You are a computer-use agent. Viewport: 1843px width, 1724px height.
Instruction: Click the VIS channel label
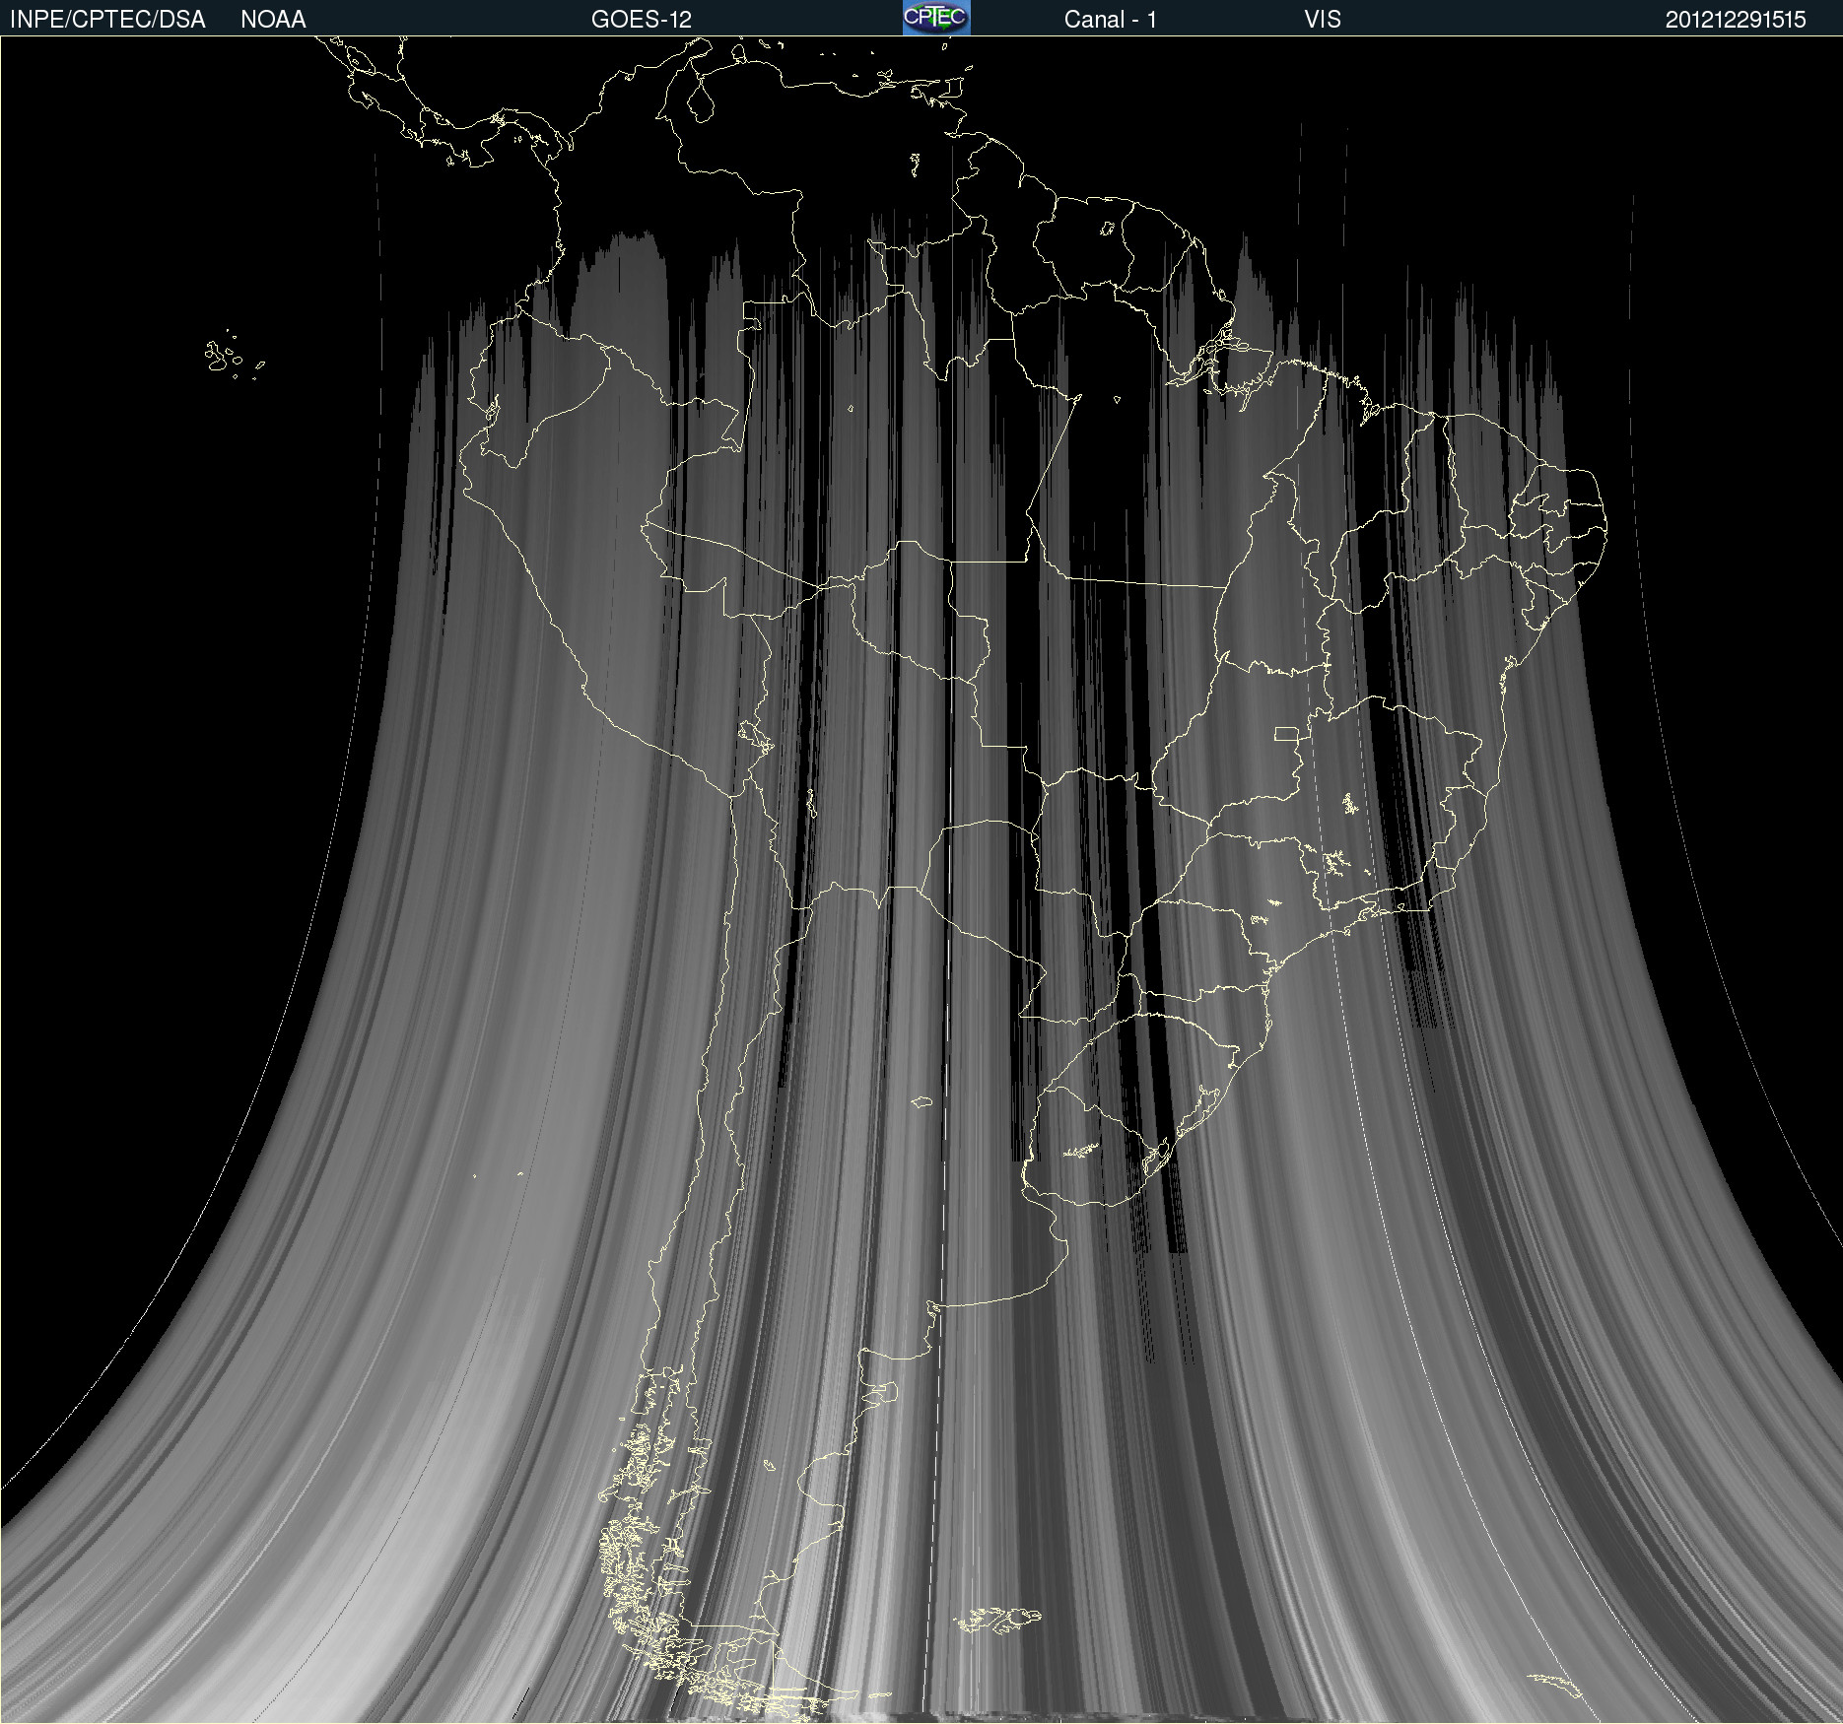click(1323, 20)
